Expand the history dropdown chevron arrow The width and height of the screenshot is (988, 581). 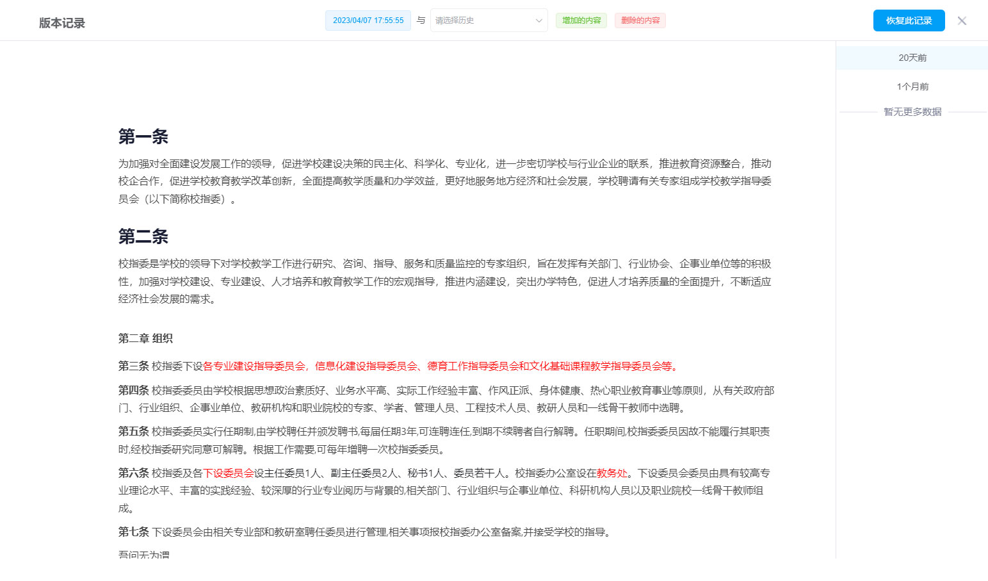pyautogui.click(x=539, y=20)
